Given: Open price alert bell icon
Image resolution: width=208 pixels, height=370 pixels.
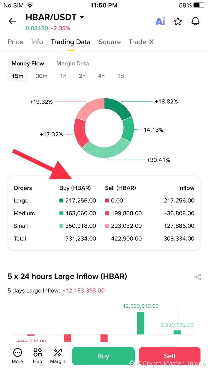Looking at the screenshot, I should (195, 21).
